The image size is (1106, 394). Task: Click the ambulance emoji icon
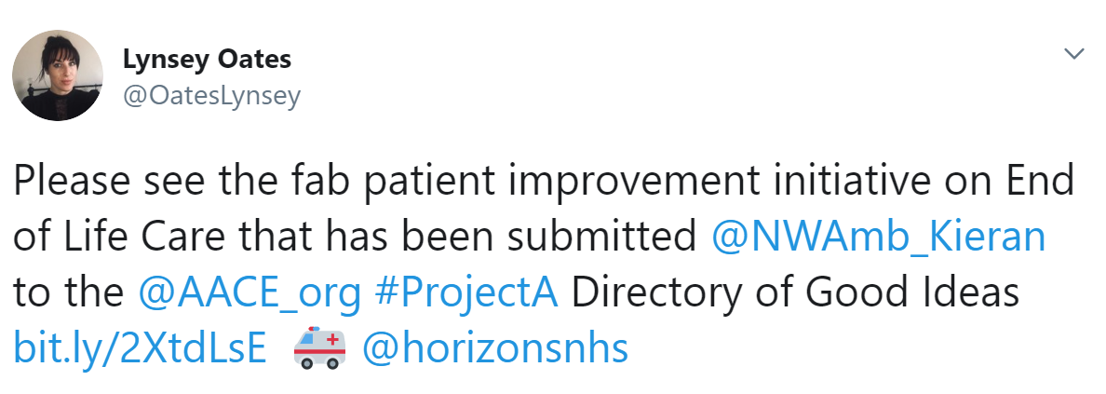coord(318,348)
